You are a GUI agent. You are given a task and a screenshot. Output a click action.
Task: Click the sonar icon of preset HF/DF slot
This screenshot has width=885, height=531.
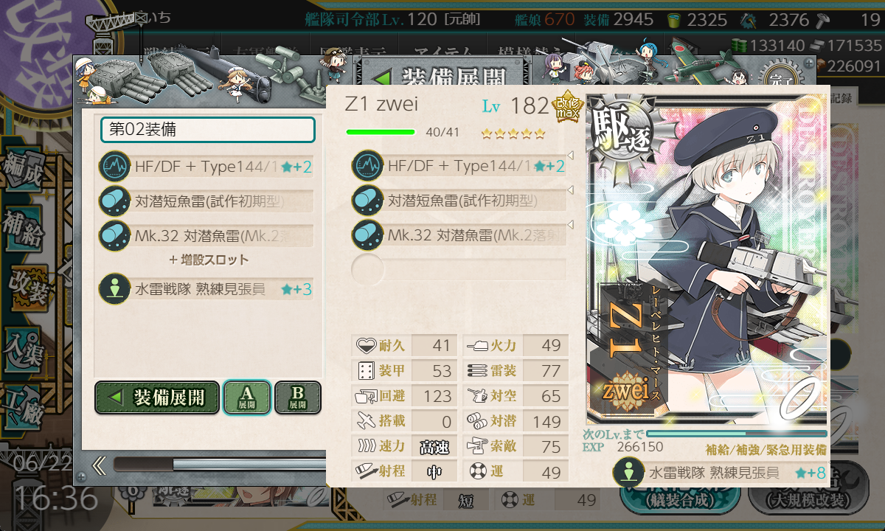114,167
